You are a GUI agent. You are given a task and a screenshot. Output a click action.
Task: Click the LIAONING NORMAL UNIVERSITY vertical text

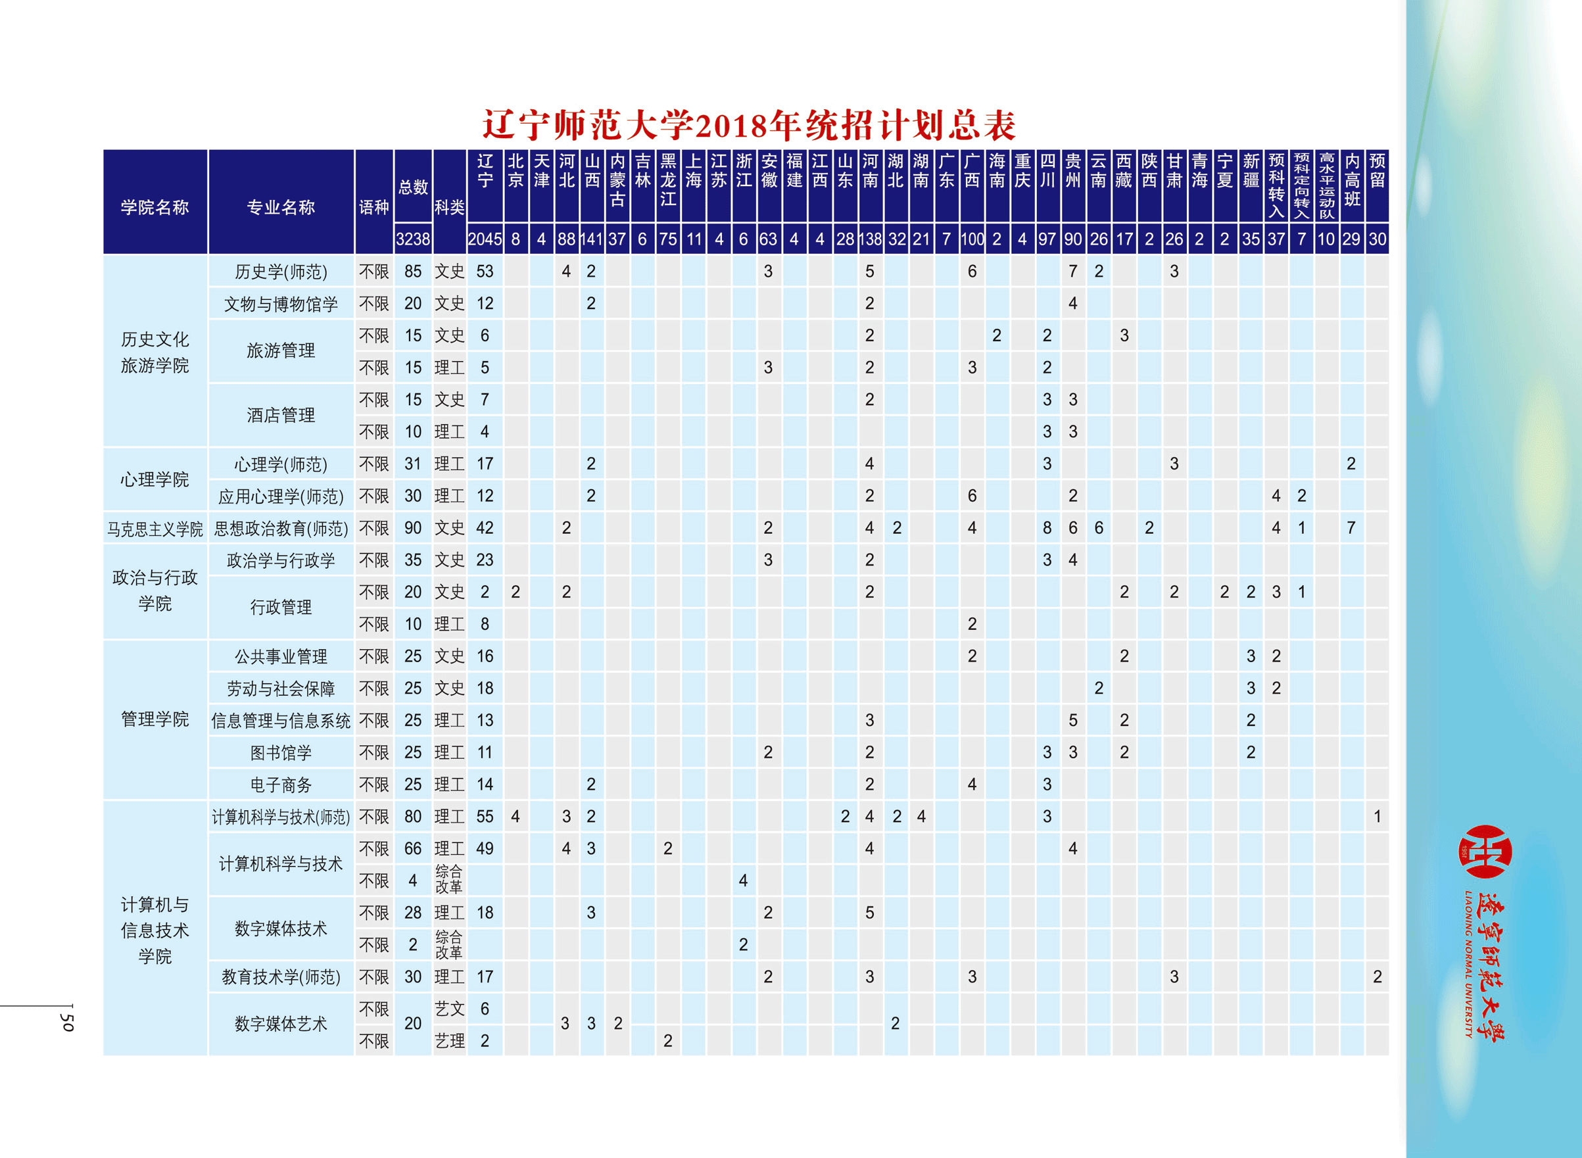[1468, 964]
